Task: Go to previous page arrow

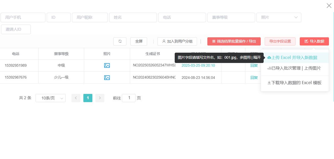Action: click(76, 98)
